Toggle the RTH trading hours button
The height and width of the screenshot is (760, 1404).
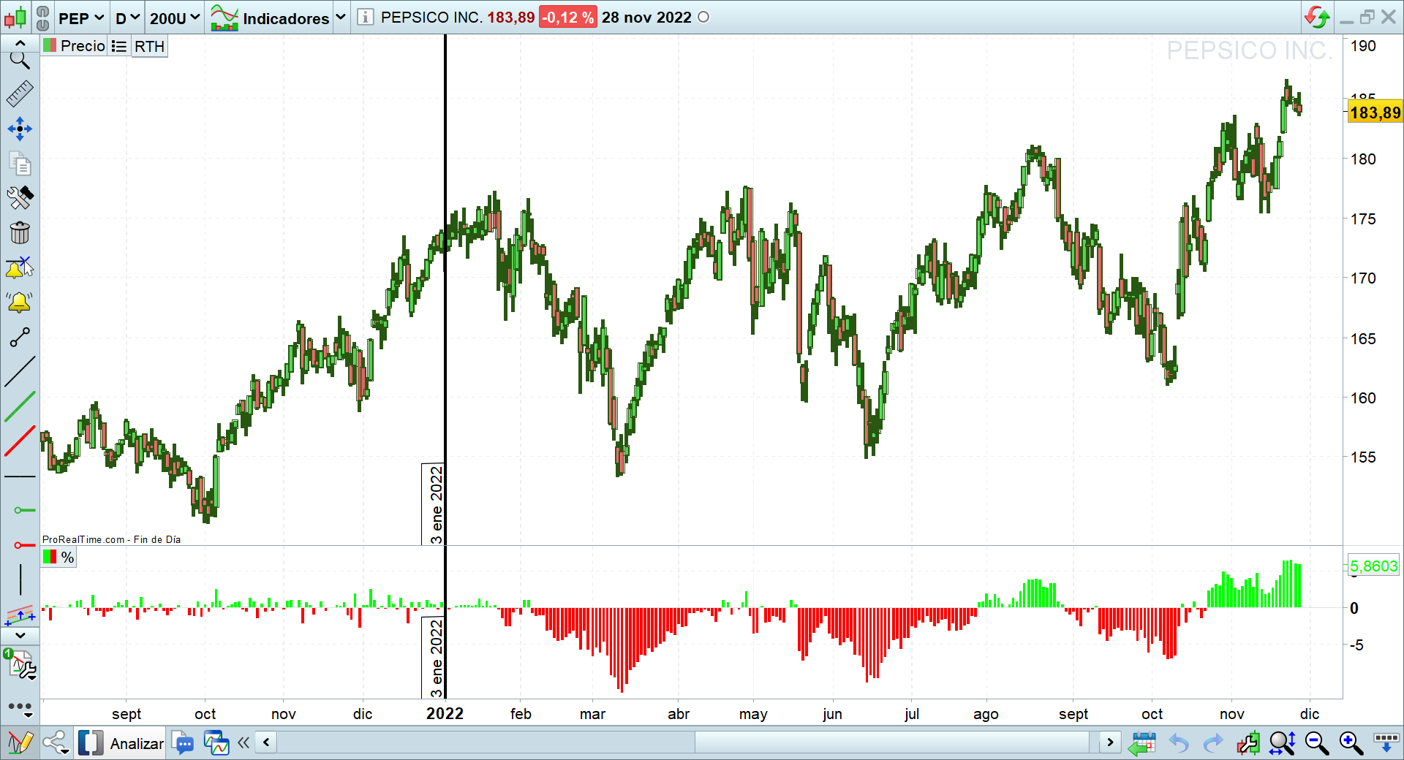(149, 46)
